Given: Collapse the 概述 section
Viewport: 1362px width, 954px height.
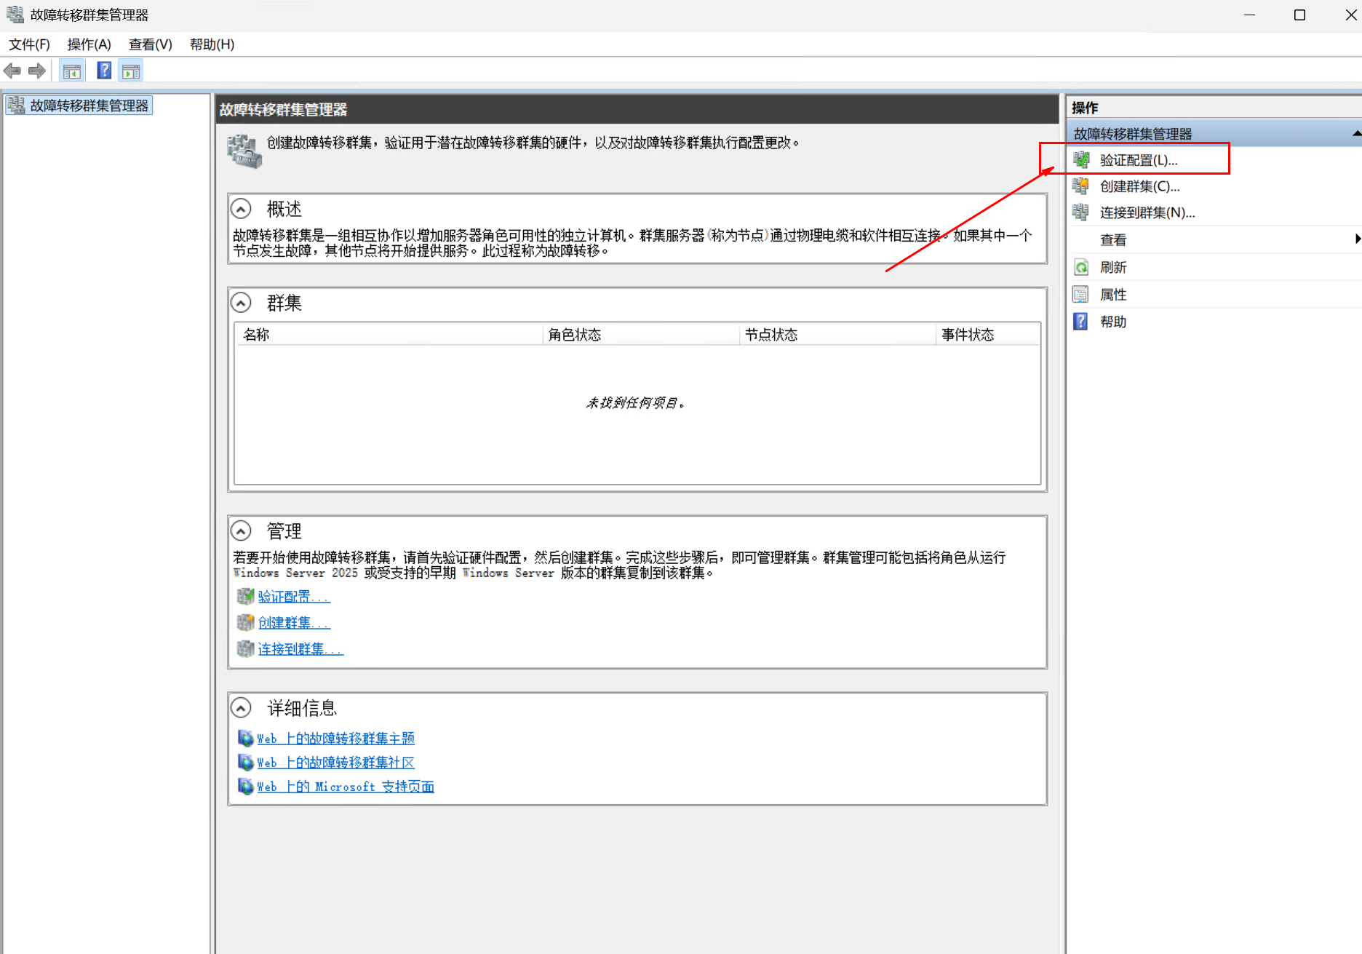Looking at the screenshot, I should [241, 209].
